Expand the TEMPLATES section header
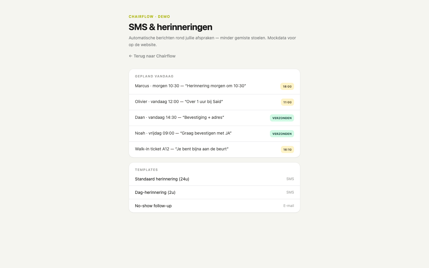429x268 pixels. click(147, 170)
